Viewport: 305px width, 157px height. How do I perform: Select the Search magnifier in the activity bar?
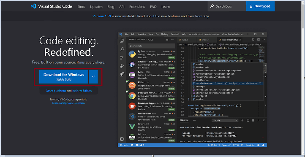pos(122,49)
